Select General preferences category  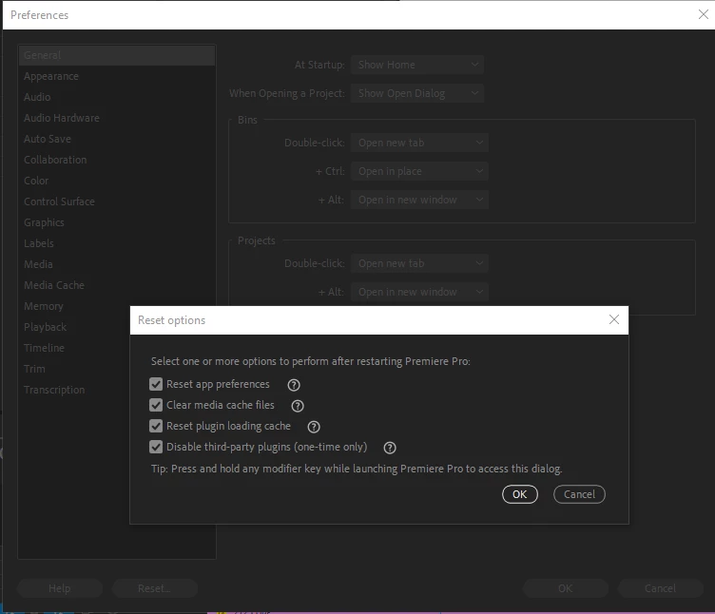[117, 55]
